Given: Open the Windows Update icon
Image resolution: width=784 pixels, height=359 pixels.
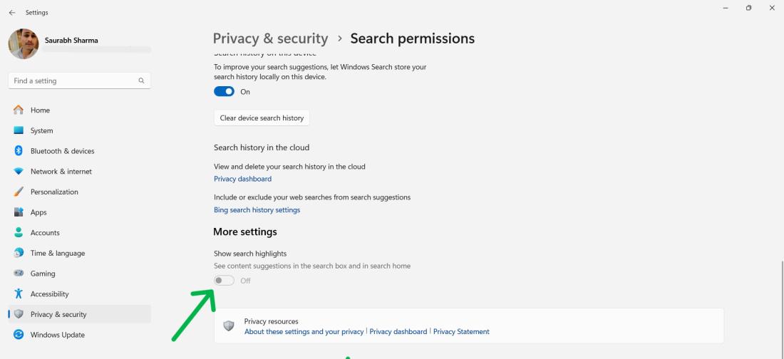Looking at the screenshot, I should 19,335.
